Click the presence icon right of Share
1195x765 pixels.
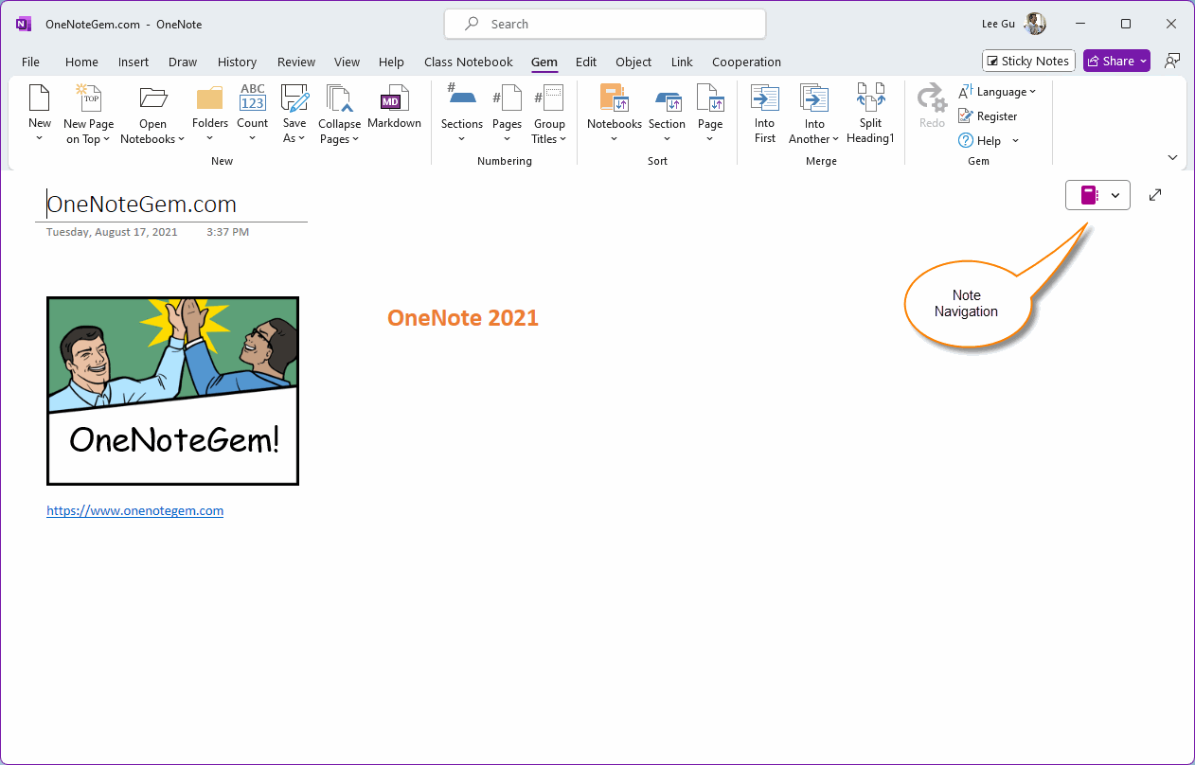(x=1172, y=61)
